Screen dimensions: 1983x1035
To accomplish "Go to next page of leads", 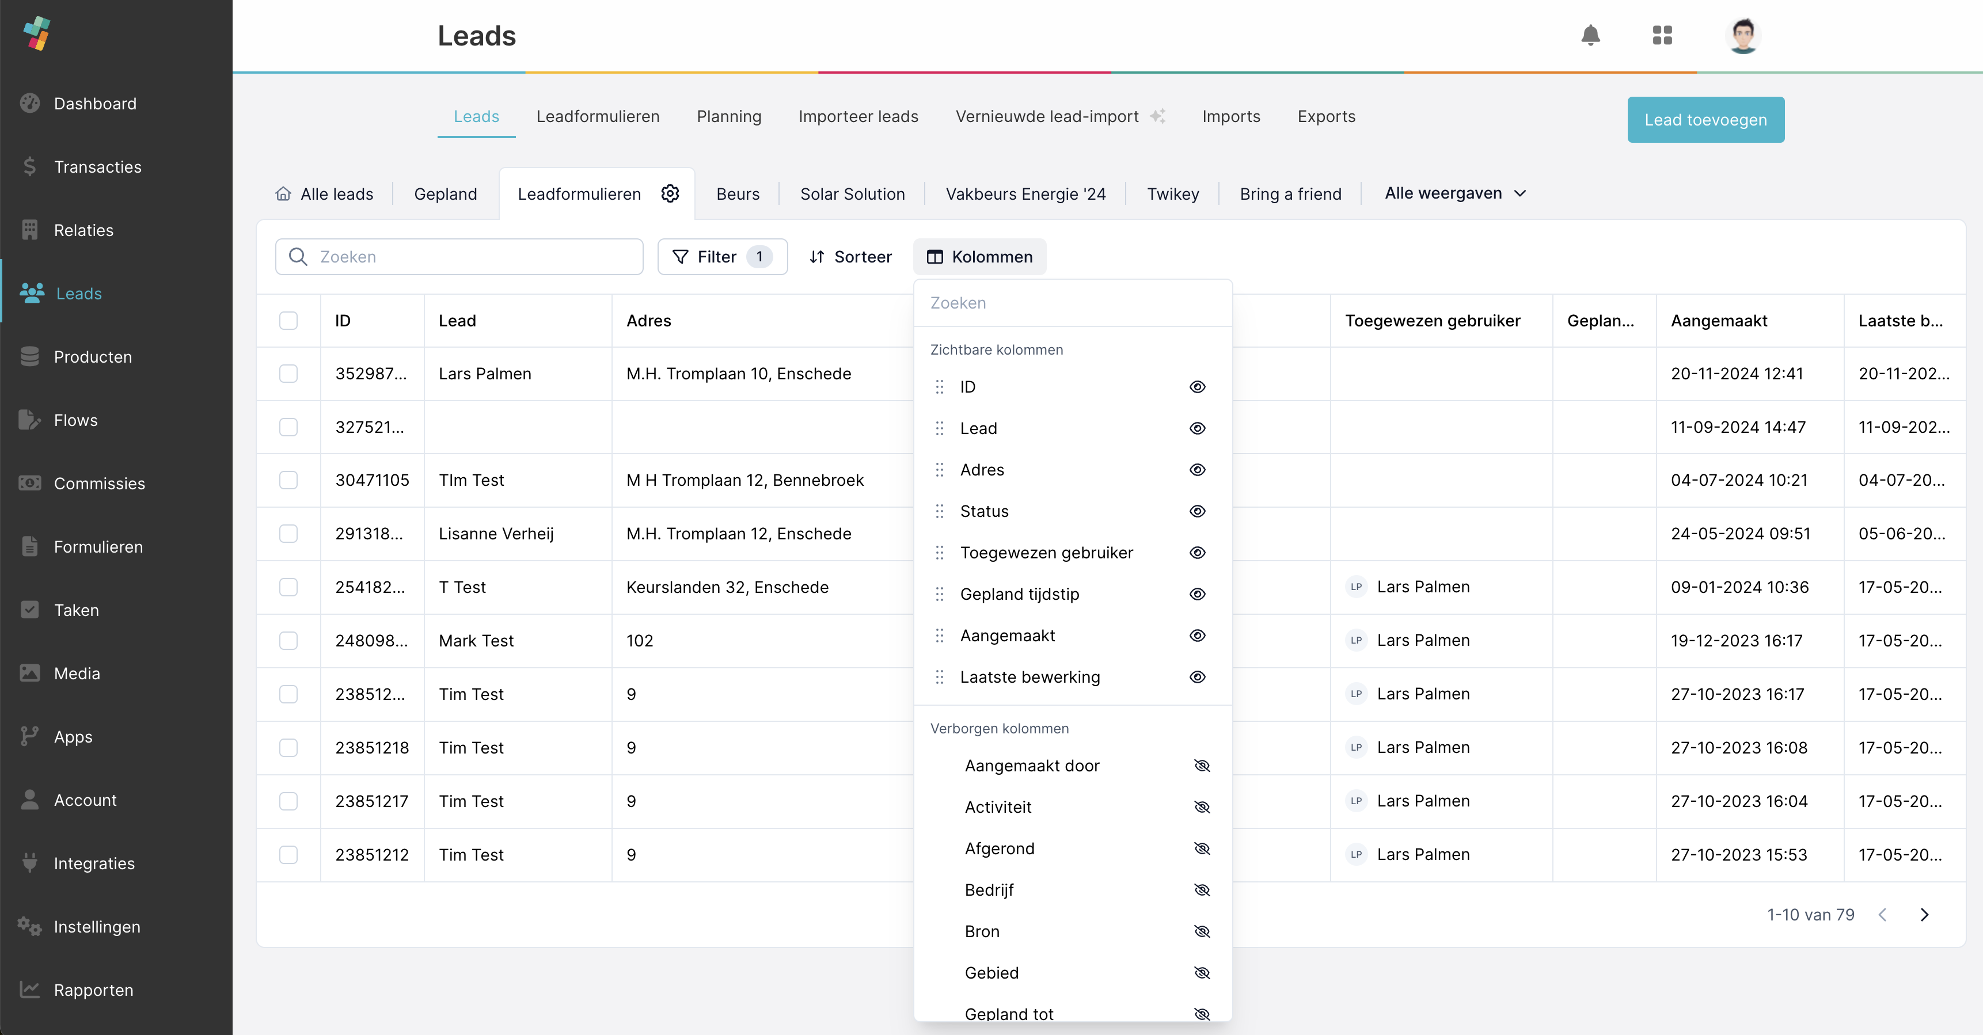I will click(1924, 914).
